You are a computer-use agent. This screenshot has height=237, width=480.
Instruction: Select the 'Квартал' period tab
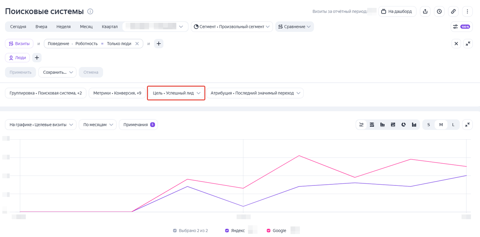point(110,26)
